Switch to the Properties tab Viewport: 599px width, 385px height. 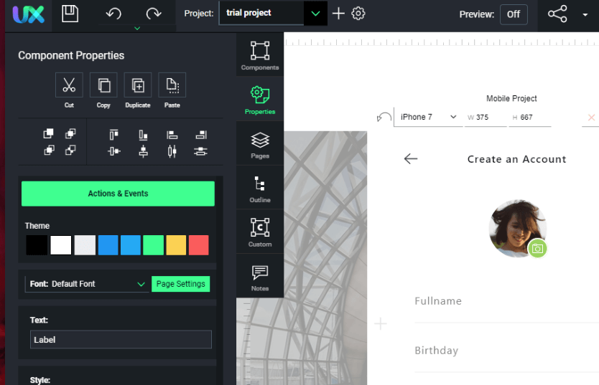tap(260, 100)
